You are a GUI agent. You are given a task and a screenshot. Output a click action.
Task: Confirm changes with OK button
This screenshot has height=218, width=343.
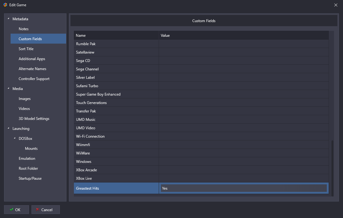click(17, 210)
